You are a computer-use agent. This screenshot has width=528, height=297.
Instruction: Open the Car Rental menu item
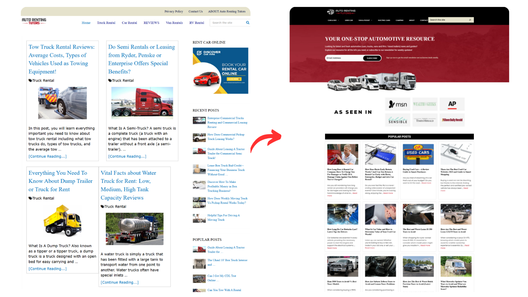pos(129,23)
